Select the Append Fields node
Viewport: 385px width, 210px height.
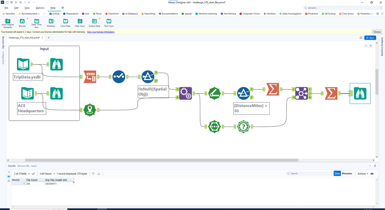coord(186,93)
